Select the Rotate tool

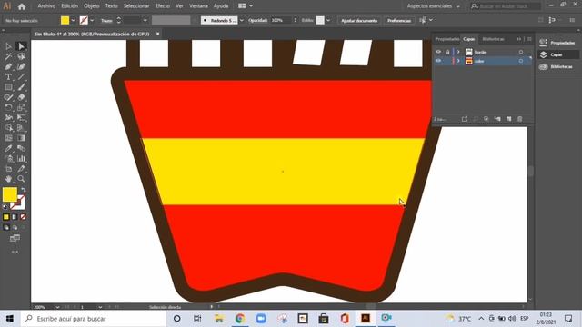pyautogui.click(x=8, y=107)
